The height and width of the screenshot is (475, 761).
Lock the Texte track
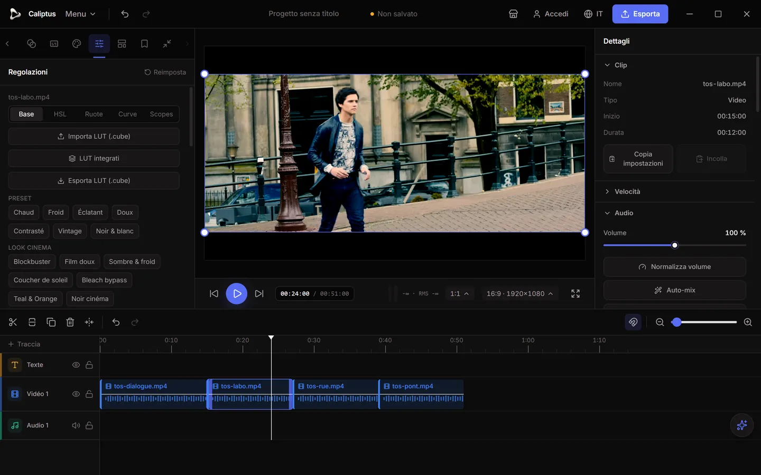[x=89, y=365]
